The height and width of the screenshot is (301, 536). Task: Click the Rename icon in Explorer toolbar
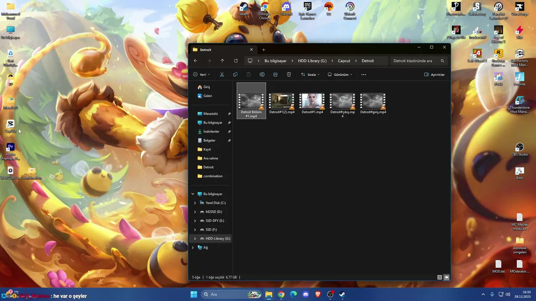click(x=262, y=74)
